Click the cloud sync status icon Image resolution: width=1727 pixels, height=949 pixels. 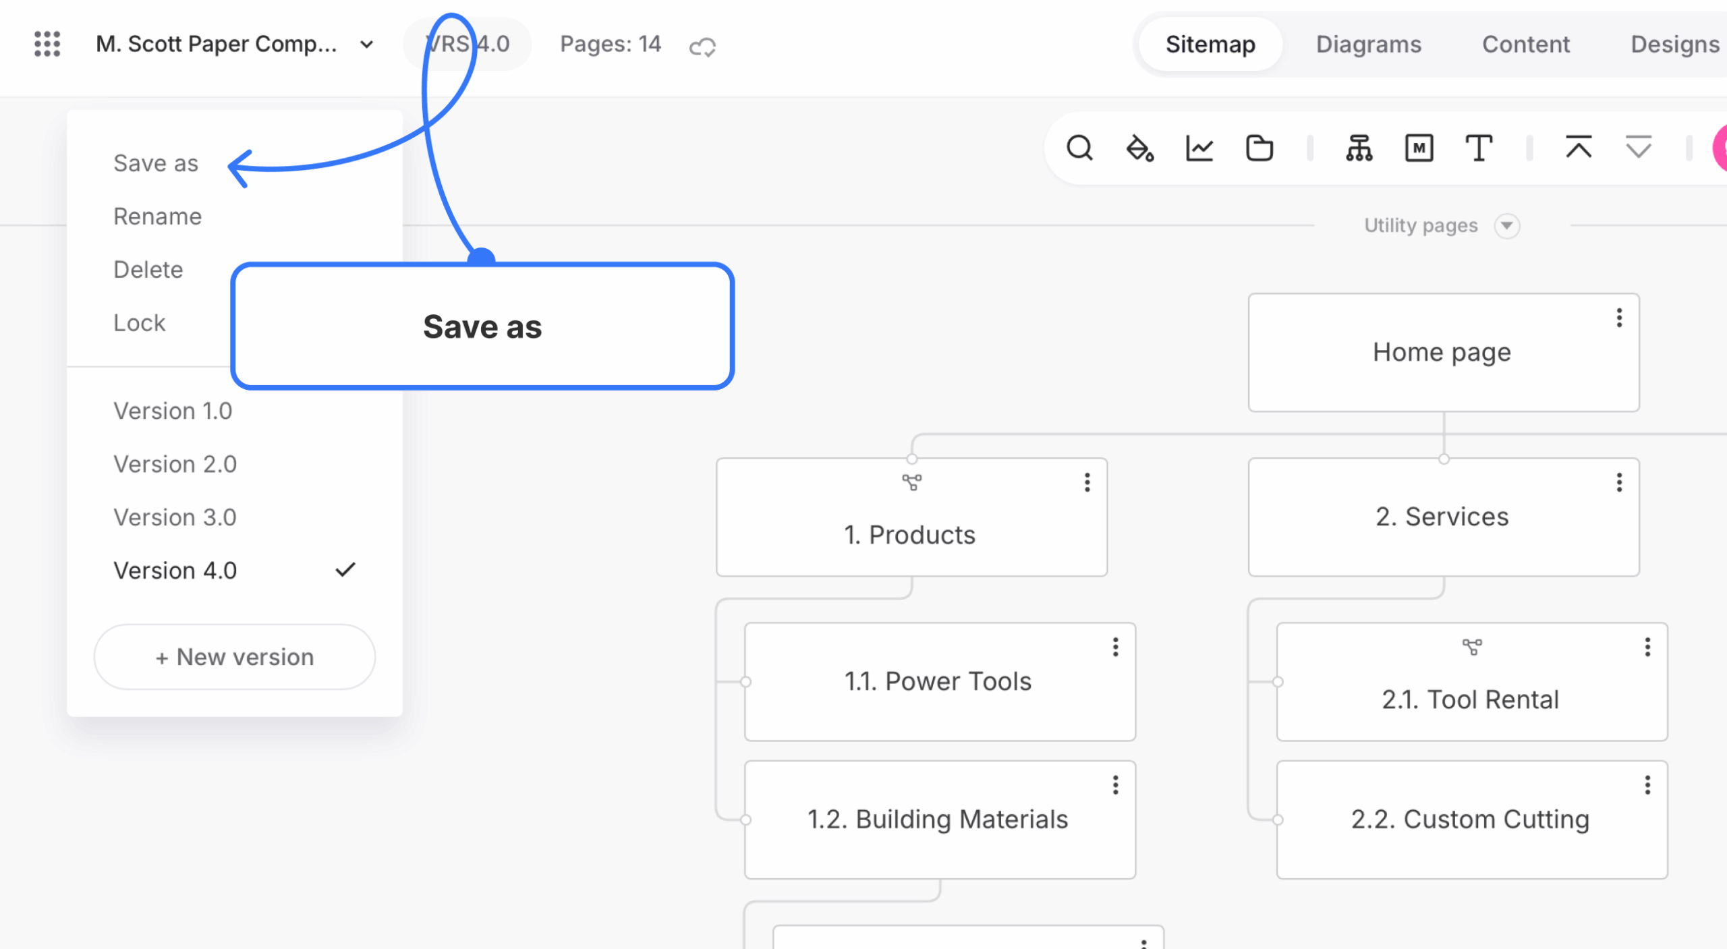pos(702,47)
